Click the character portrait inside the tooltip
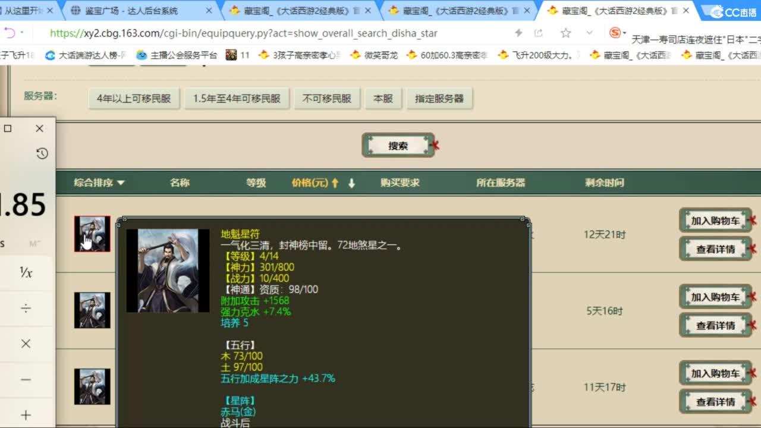The image size is (761, 428). [x=168, y=270]
